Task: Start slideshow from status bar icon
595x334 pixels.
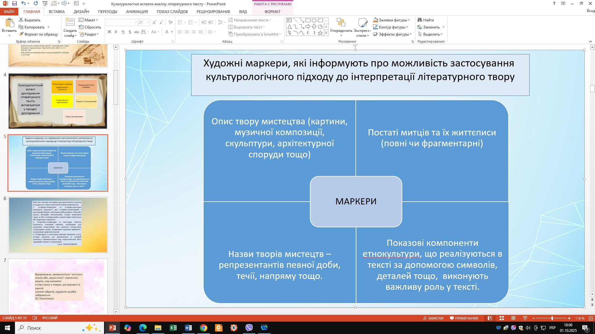Action: click(x=525, y=318)
